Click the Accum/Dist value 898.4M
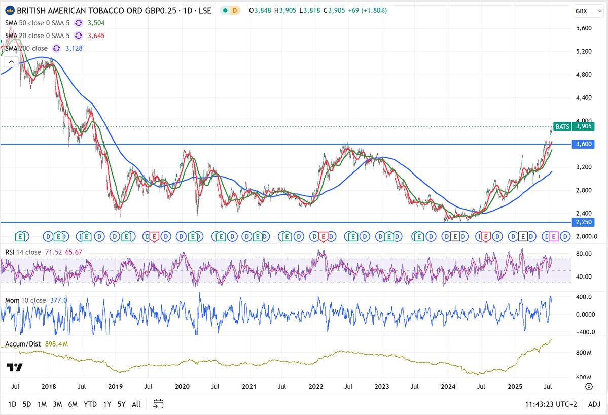The width and height of the screenshot is (608, 415). point(57,344)
